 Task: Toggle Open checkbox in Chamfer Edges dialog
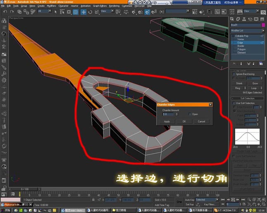(190, 114)
